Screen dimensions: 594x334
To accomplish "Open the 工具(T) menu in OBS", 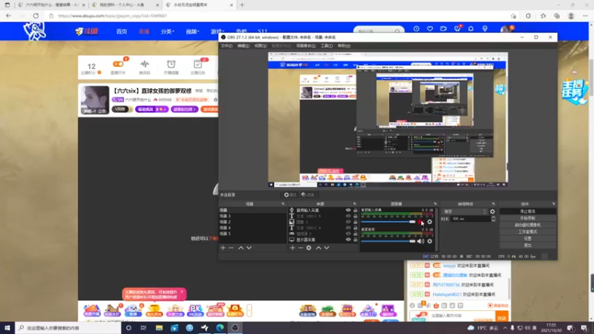I will click(x=327, y=46).
